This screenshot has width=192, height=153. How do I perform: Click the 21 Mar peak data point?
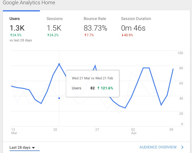59,64
